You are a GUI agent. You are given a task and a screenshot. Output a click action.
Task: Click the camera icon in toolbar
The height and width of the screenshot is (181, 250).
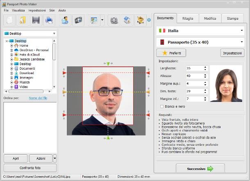pyautogui.click(x=78, y=20)
